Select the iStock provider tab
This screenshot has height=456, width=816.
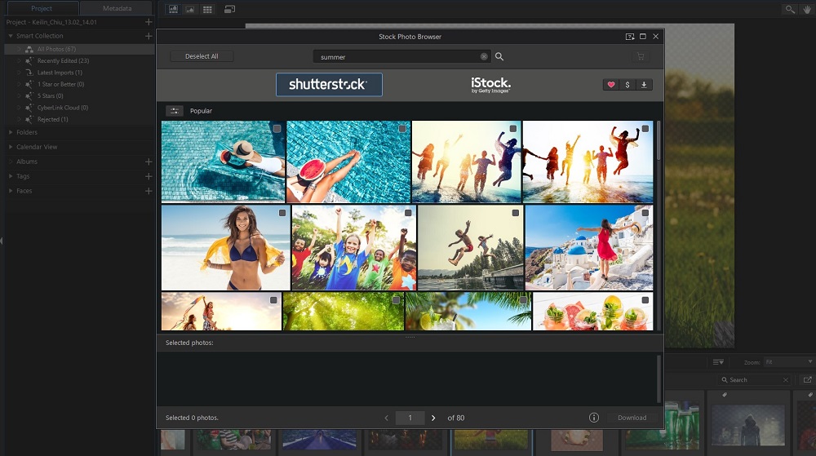pyautogui.click(x=490, y=85)
